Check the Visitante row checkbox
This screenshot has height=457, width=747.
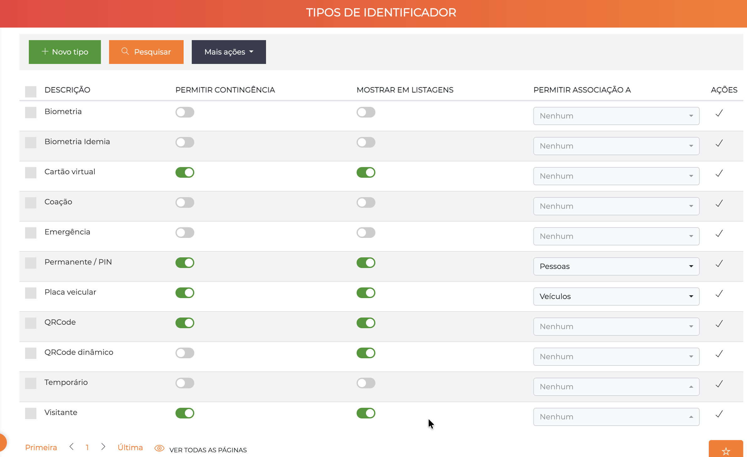pyautogui.click(x=31, y=413)
